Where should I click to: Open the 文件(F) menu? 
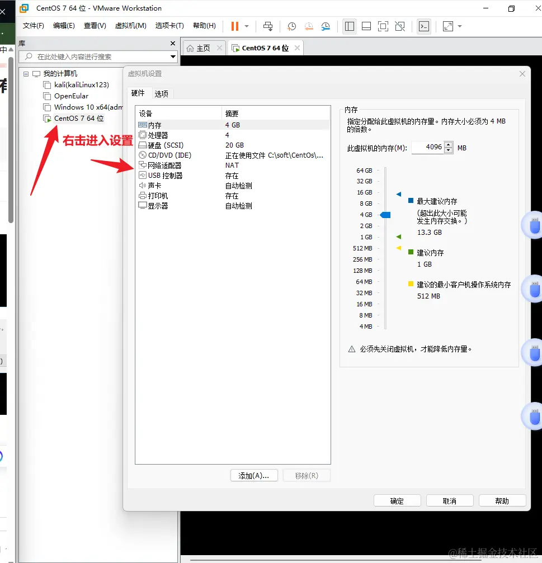[x=34, y=26]
